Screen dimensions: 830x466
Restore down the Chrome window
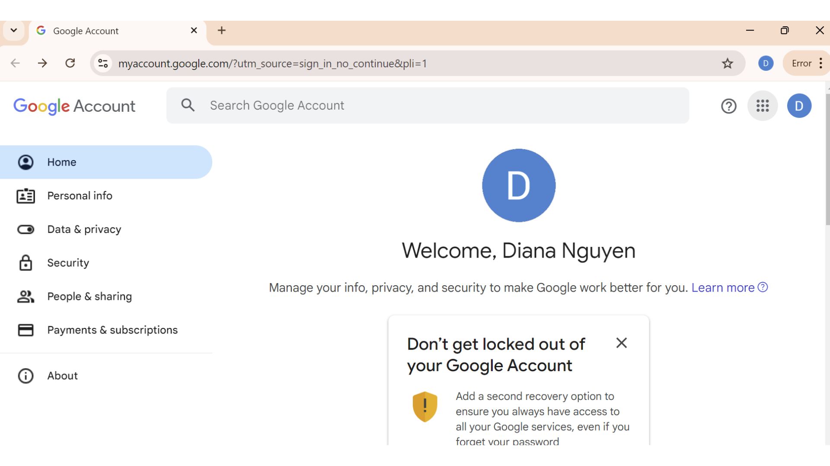[x=785, y=30]
